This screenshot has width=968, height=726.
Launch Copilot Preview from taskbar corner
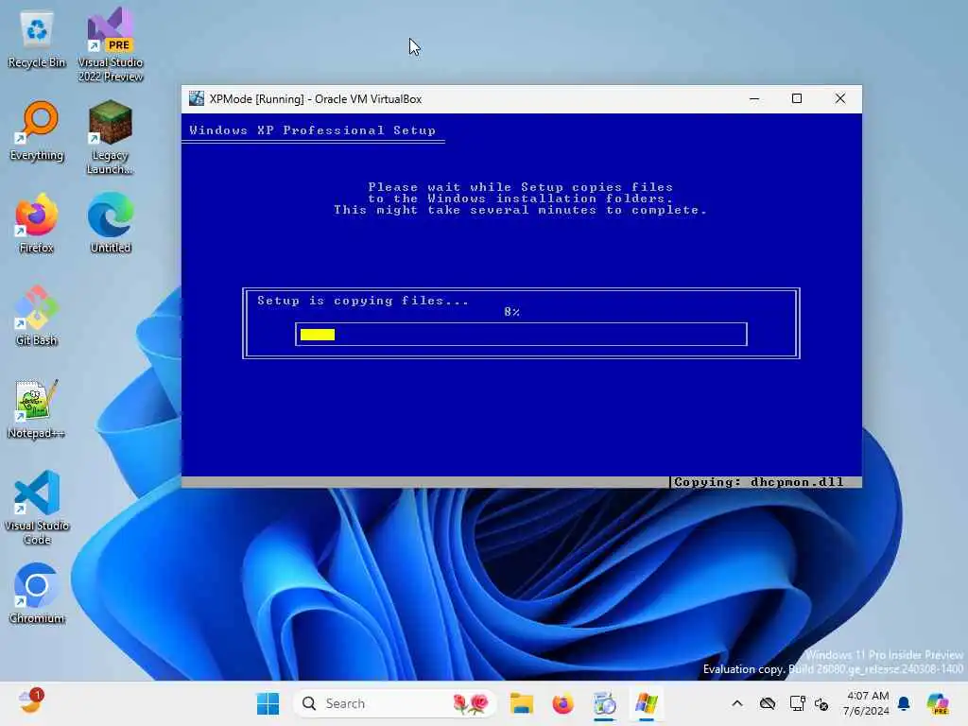click(x=937, y=703)
